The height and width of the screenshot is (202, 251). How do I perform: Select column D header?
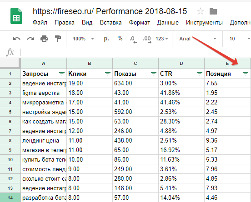(x=181, y=63)
